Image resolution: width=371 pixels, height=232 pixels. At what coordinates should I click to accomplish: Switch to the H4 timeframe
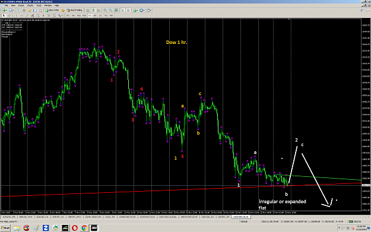tap(95, 15)
